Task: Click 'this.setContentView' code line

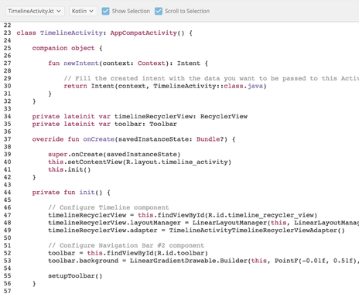Action: click(x=139, y=162)
